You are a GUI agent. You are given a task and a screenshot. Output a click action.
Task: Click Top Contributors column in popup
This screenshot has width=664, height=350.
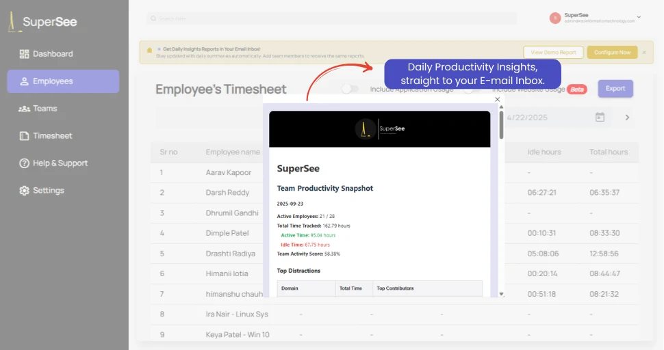[395, 288]
